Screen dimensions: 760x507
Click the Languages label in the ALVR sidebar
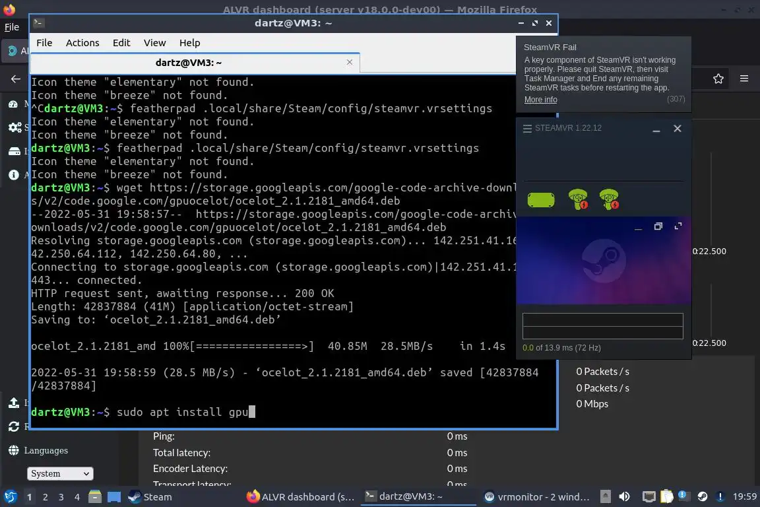[x=46, y=450]
